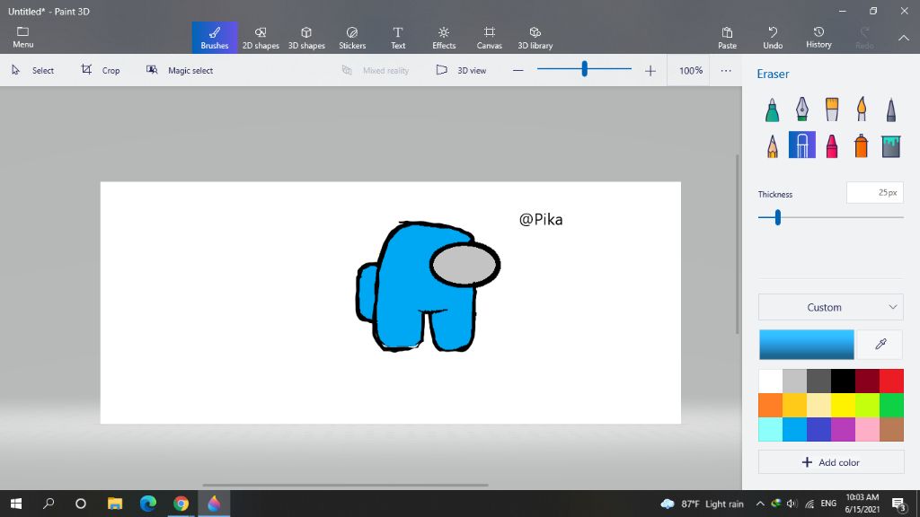
Task: Collapse the top ribbon with chevron
Action: (904, 38)
